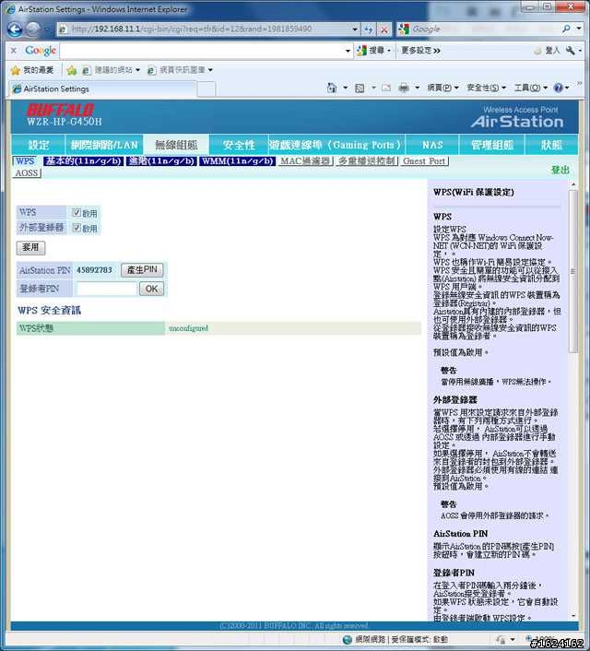Screen dimensions: 590x651
Task: Click the Google toolbar search input field
Action: [x=203, y=51]
